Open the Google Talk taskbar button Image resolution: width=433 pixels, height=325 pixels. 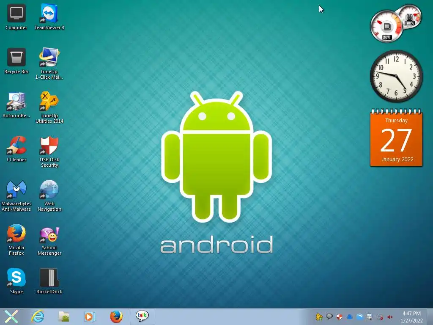pos(142,316)
